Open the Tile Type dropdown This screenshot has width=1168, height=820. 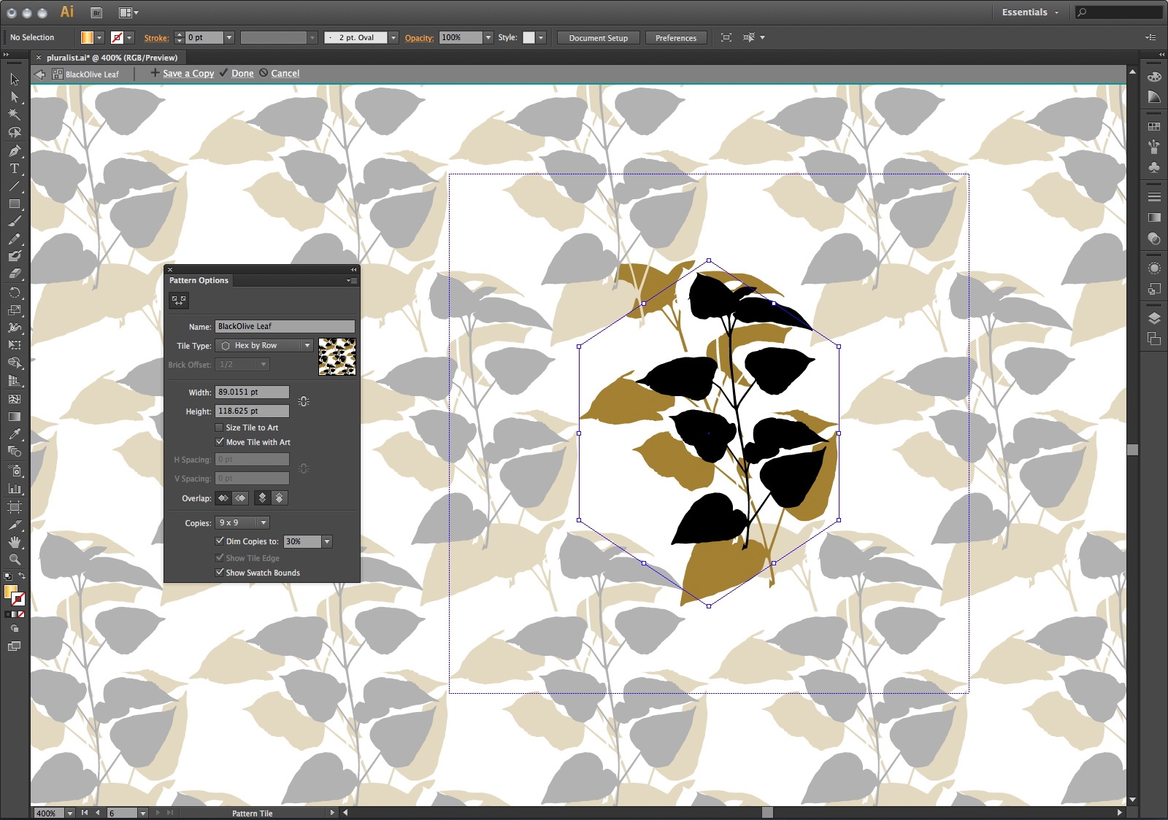[x=264, y=346]
